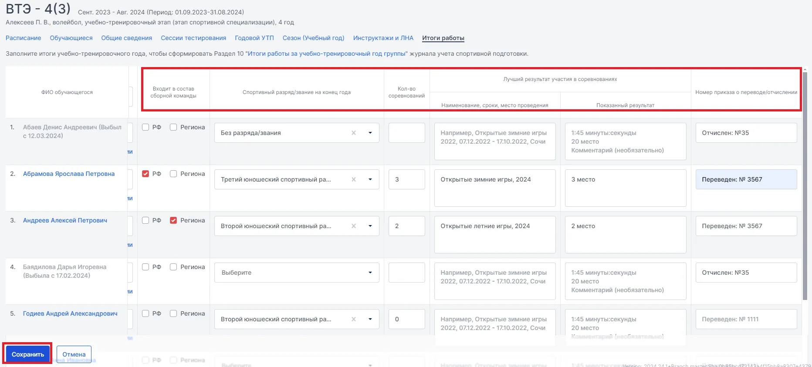Click the vertical table scrollbar

[805, 185]
